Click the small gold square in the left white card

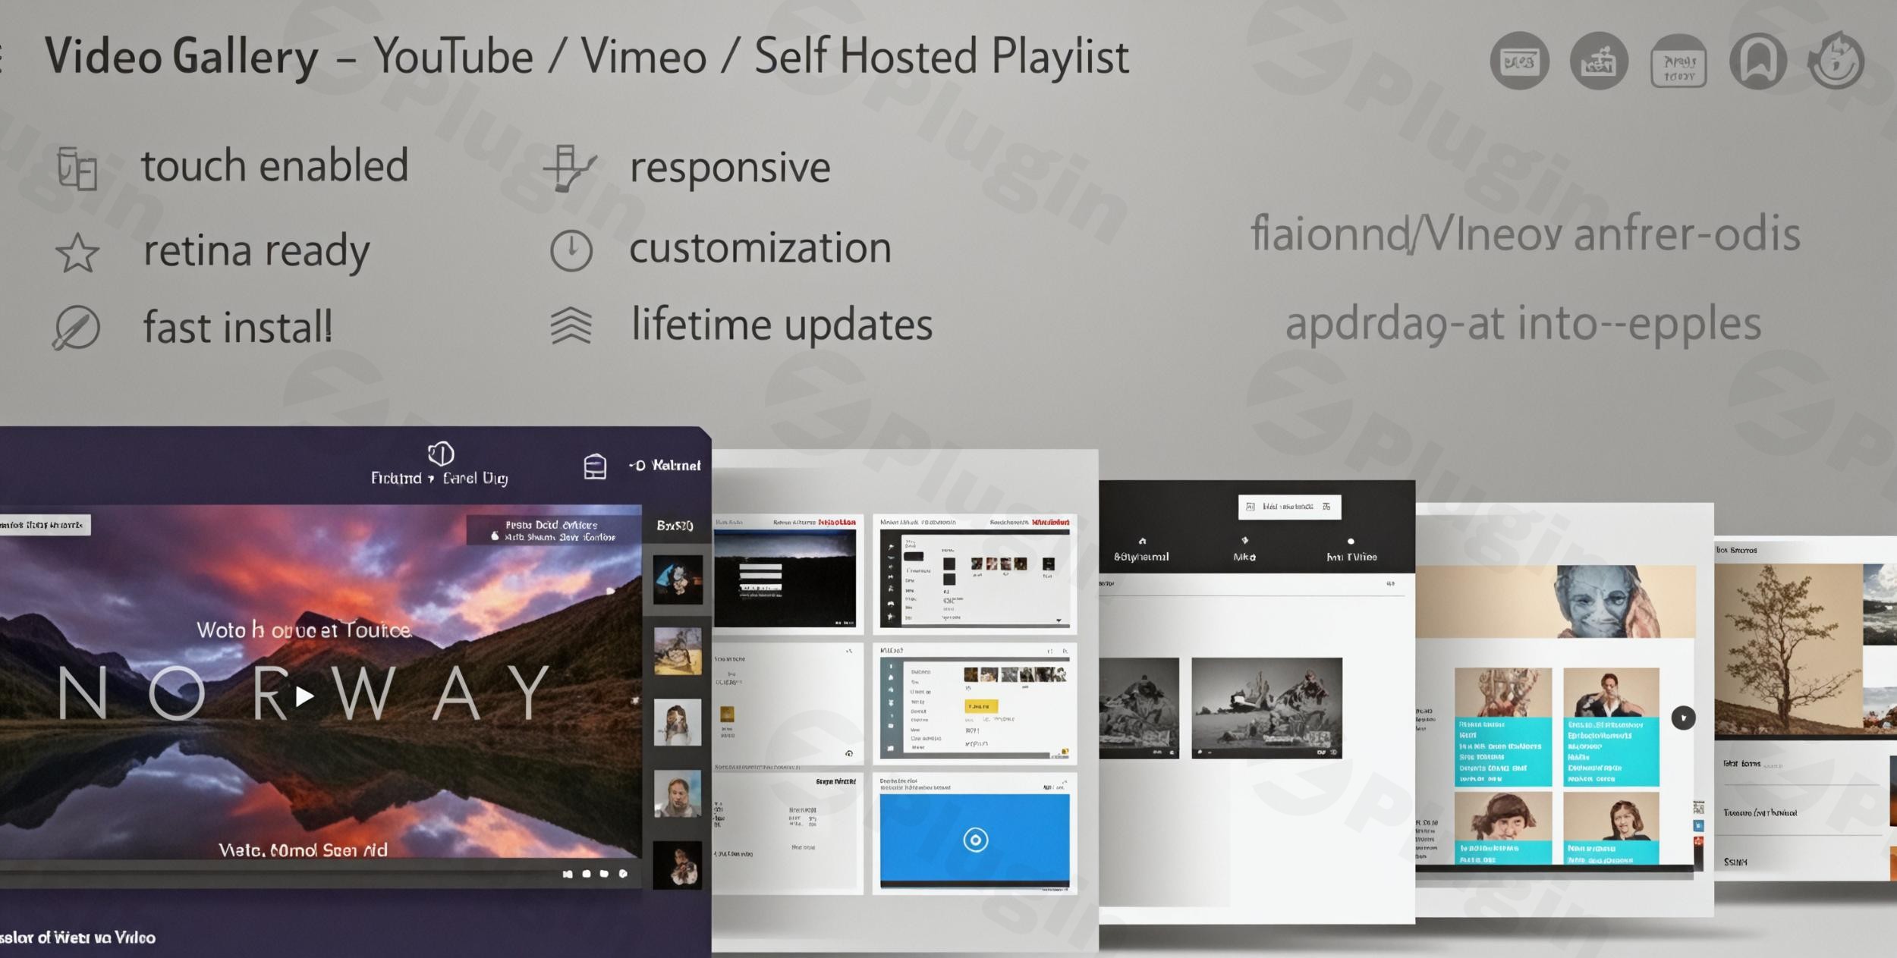click(x=727, y=714)
